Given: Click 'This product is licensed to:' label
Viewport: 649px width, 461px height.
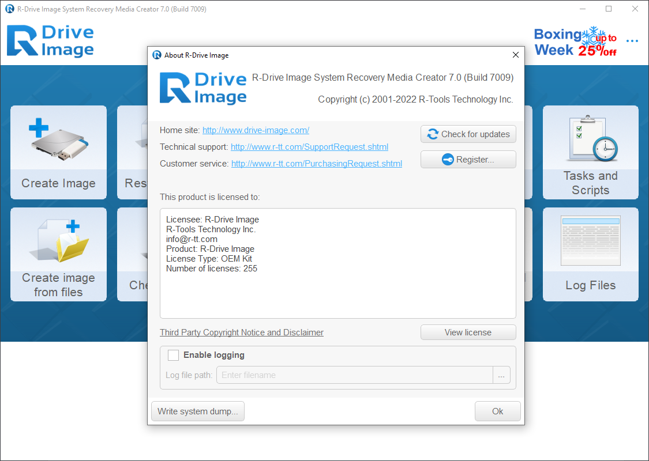Looking at the screenshot, I should 210,197.
